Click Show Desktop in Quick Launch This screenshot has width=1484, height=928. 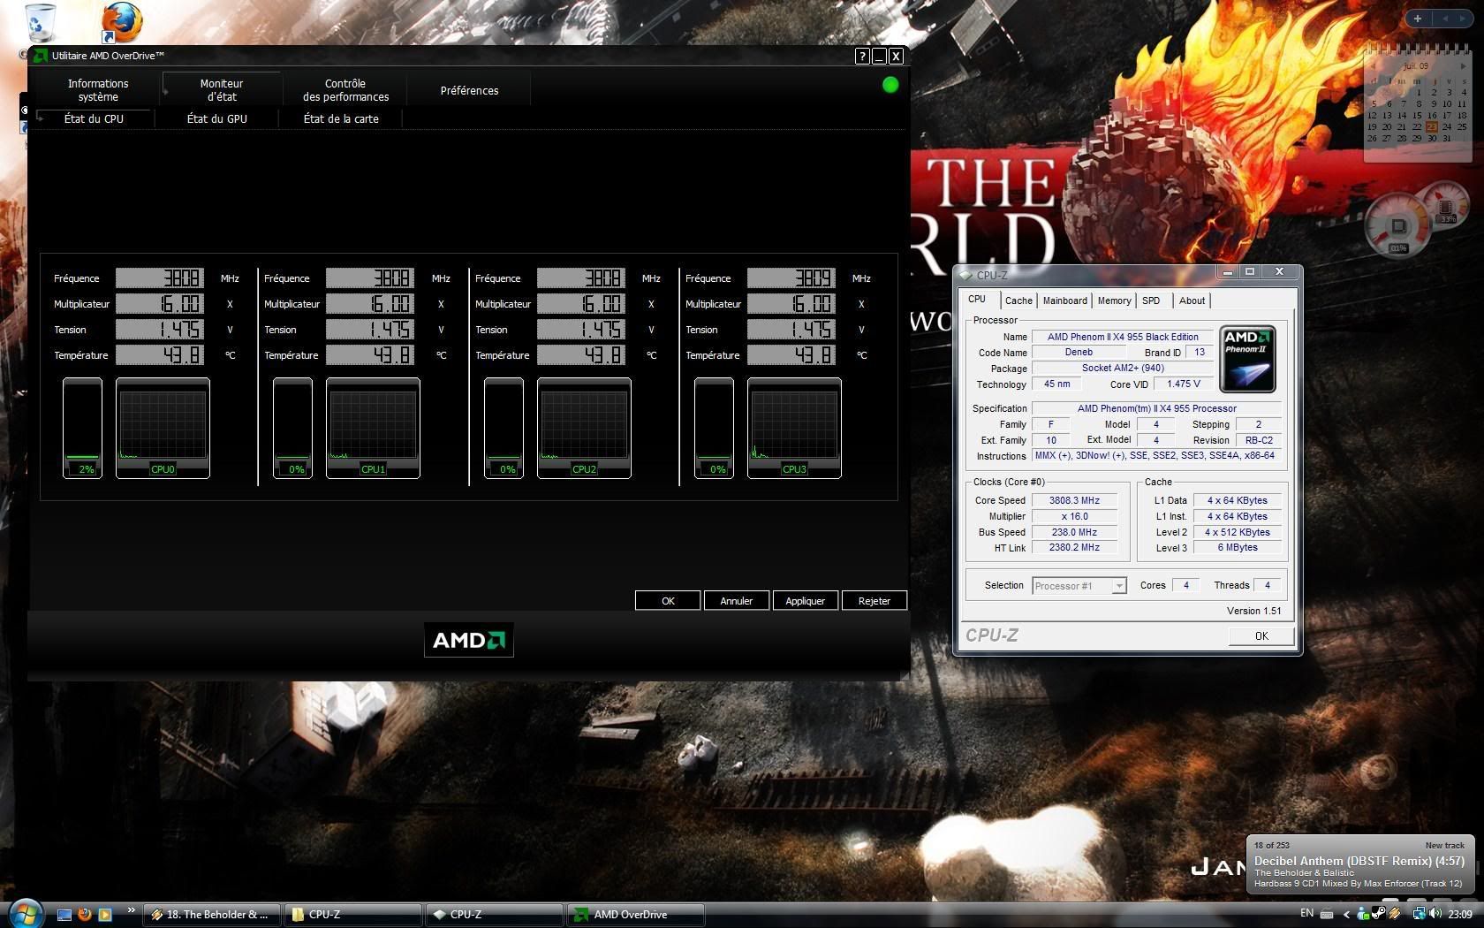point(64,915)
